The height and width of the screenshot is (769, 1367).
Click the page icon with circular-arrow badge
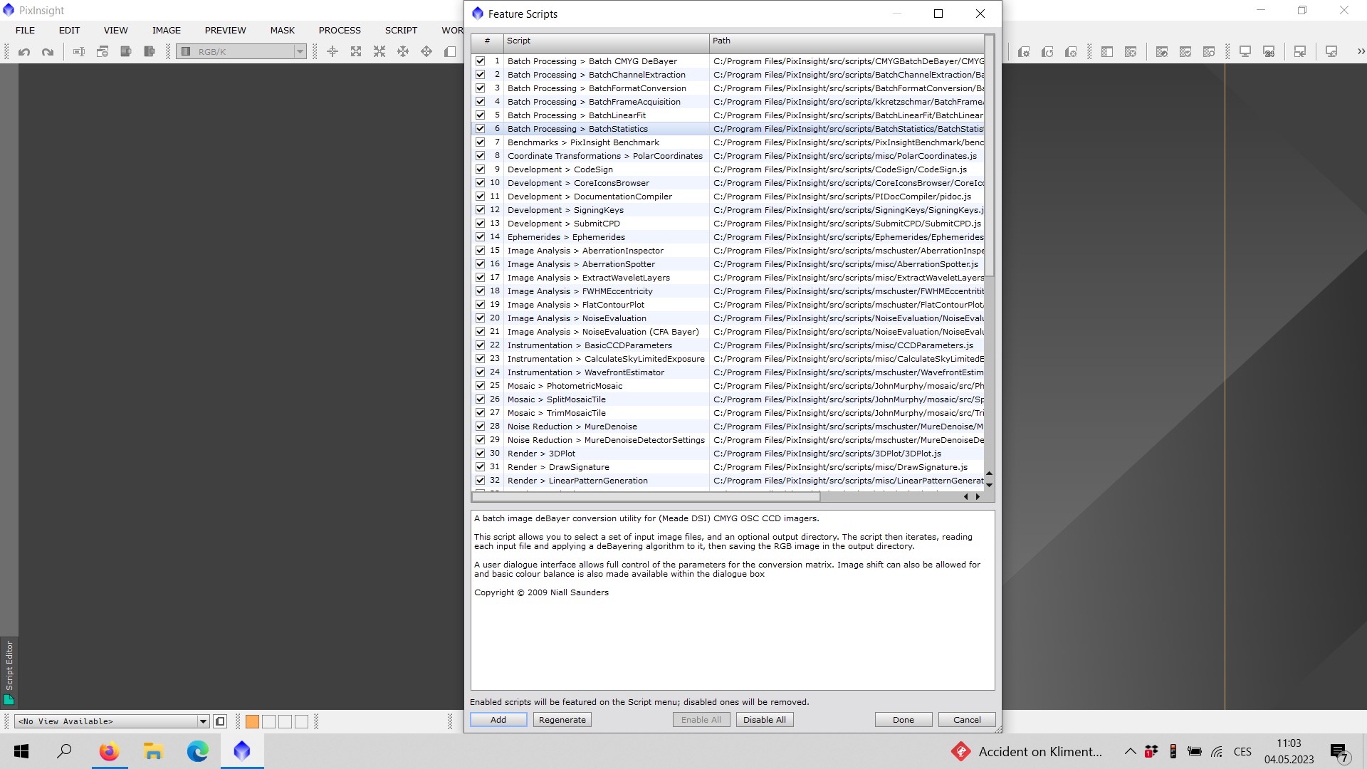click(1047, 51)
